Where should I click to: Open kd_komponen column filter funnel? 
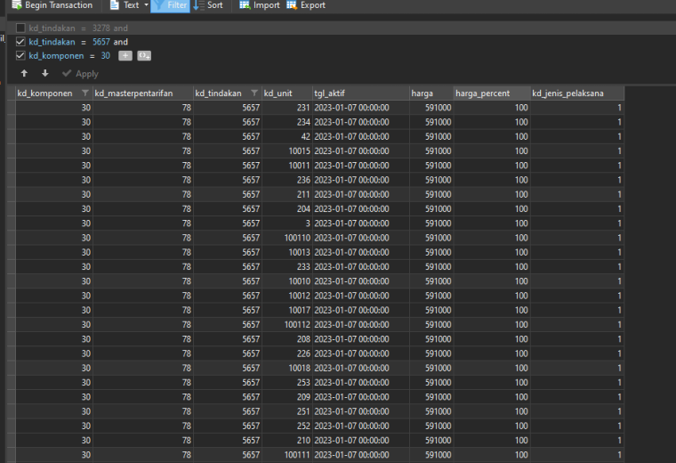tap(84, 93)
